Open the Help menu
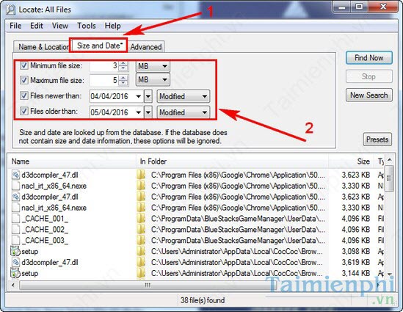Viewport: 403px width, 312px height. click(112, 26)
